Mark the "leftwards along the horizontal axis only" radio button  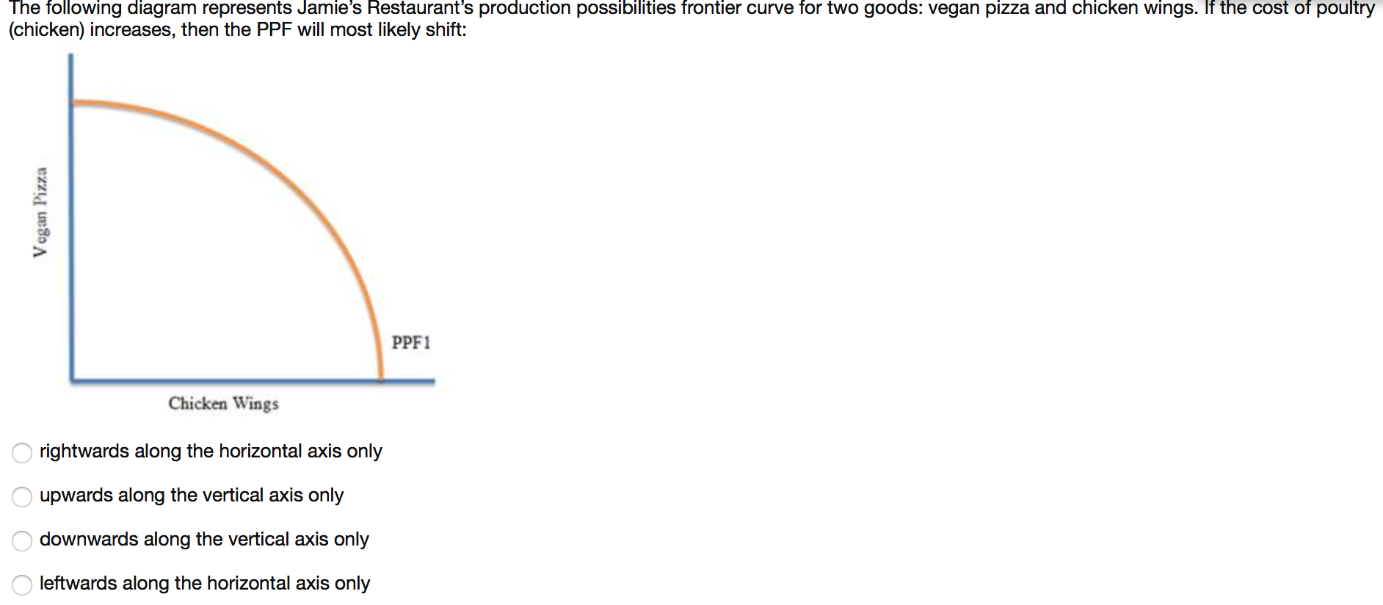pos(22,584)
